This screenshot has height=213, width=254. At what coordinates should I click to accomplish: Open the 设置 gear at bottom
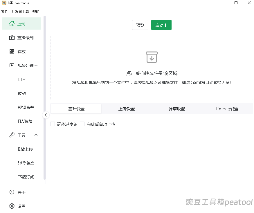pos(12,206)
